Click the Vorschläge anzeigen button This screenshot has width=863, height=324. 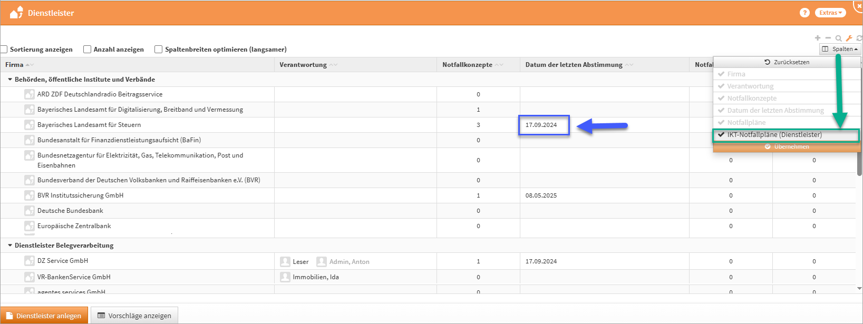click(134, 316)
